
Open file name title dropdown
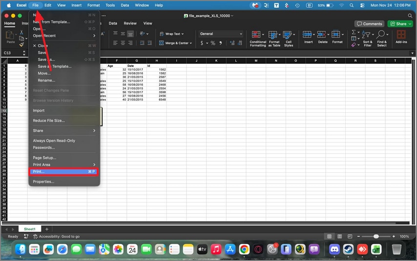point(232,16)
